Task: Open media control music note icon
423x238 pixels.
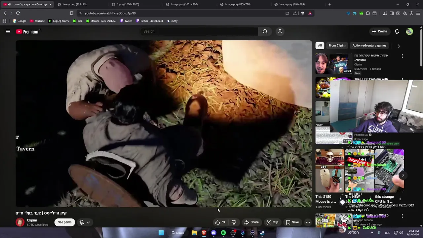Action: 385,13
